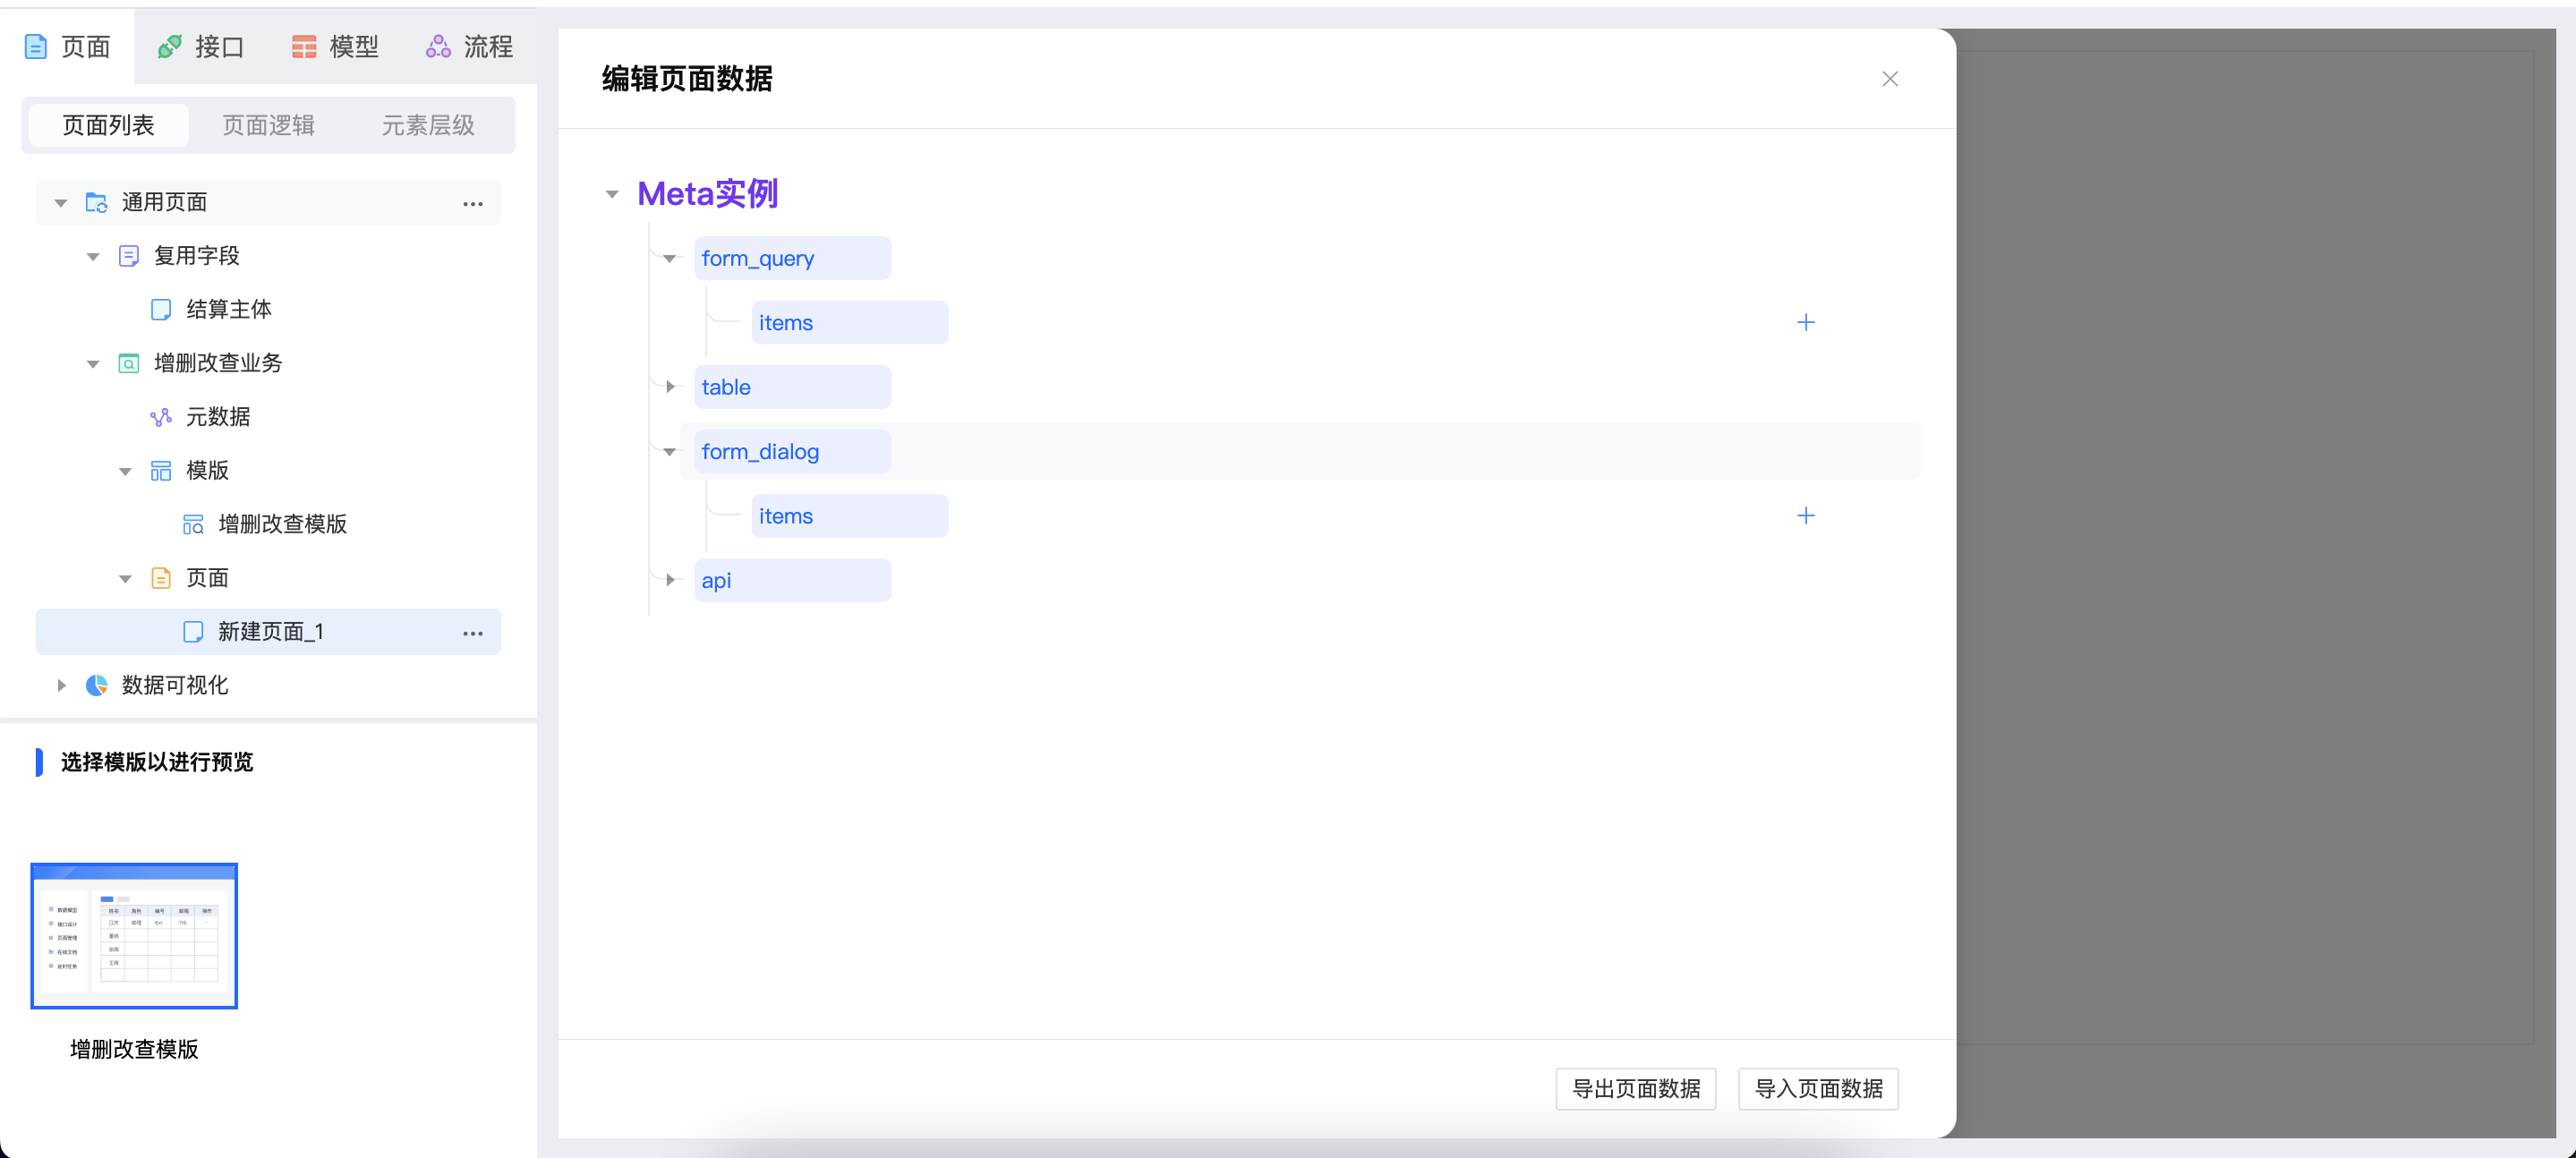The image size is (2576, 1158).
Task: Select 新建页面_1 in page tree
Action: pos(268,632)
